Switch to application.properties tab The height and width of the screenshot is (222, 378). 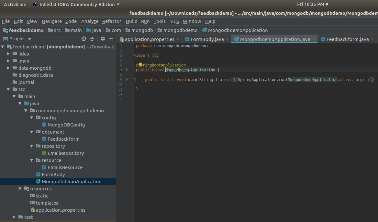point(150,39)
